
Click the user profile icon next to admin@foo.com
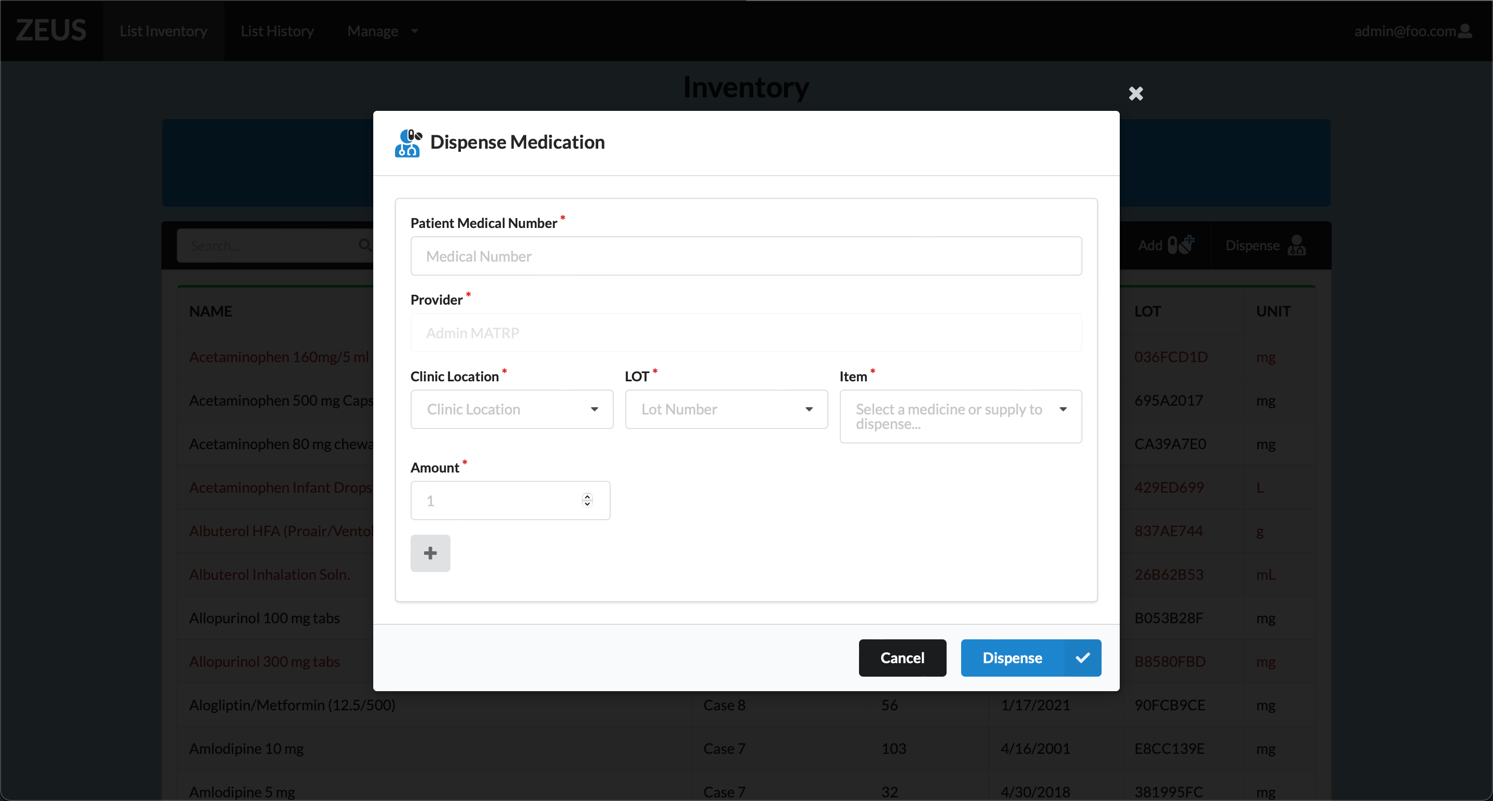(x=1464, y=31)
